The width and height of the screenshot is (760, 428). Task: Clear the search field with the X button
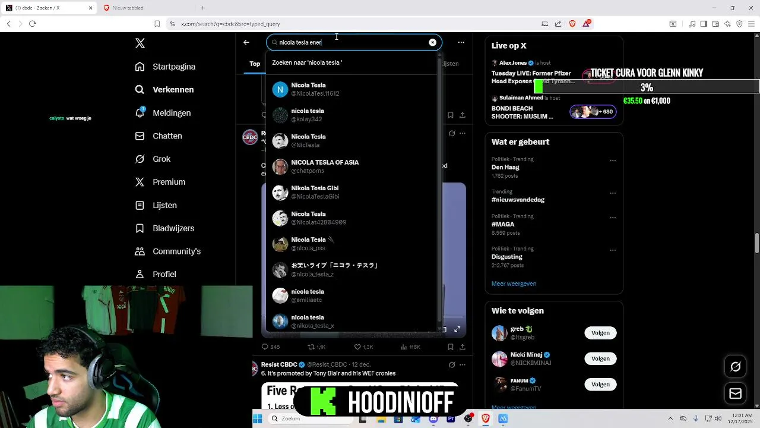(x=432, y=42)
